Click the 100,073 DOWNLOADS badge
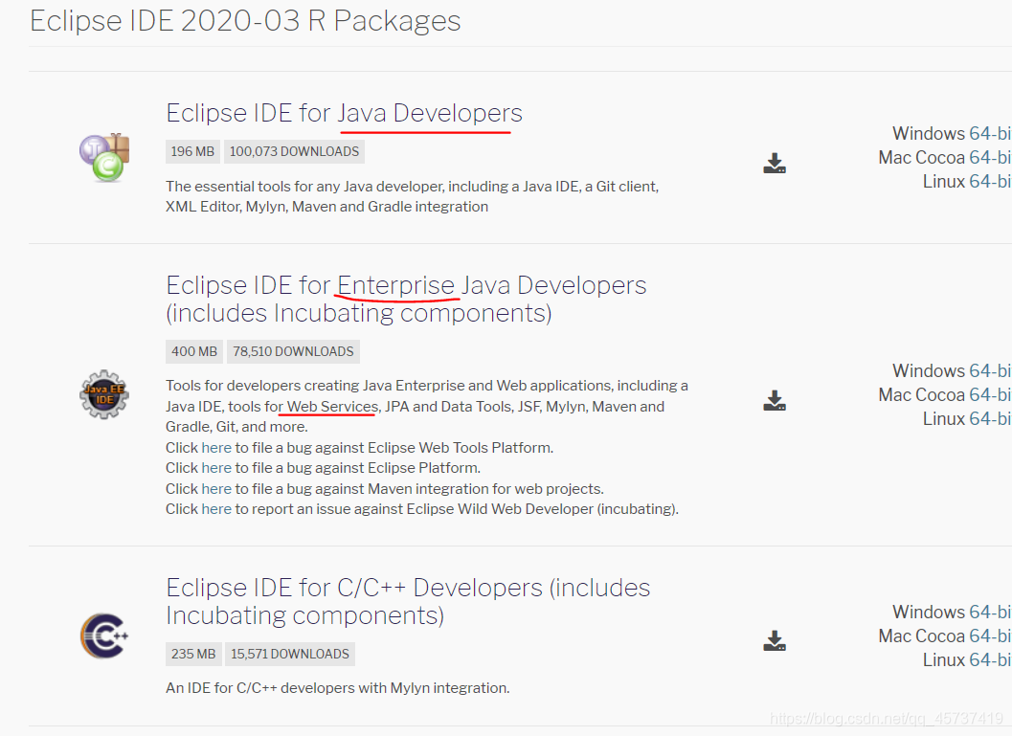The height and width of the screenshot is (736, 1012). click(x=294, y=151)
